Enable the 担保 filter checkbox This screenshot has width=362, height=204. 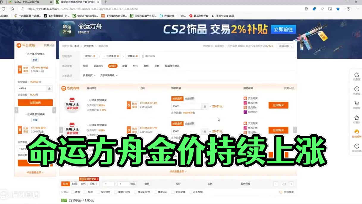click(x=85, y=192)
